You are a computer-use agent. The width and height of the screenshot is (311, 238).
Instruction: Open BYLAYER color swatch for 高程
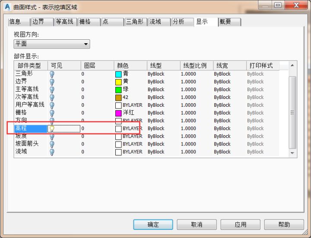(118, 129)
